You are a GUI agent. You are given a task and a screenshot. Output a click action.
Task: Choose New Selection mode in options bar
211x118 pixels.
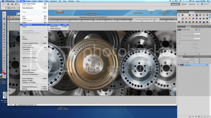(x=8, y=8)
